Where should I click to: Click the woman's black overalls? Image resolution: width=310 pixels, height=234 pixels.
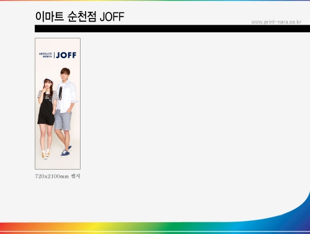46,110
